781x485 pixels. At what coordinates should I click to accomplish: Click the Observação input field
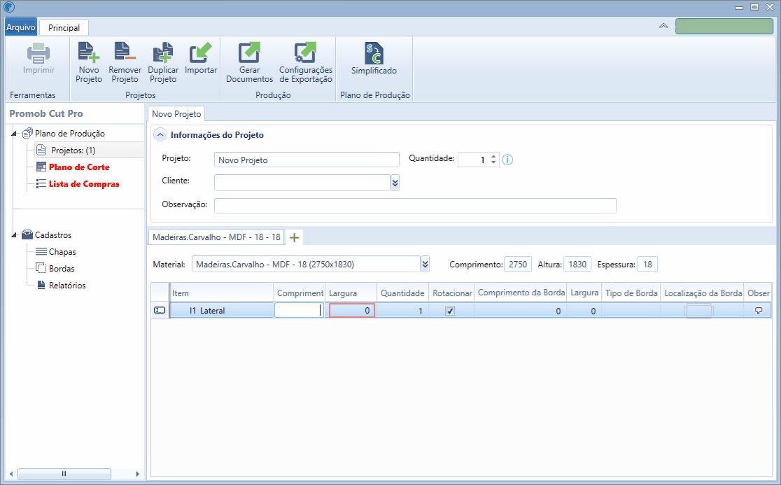click(x=416, y=206)
